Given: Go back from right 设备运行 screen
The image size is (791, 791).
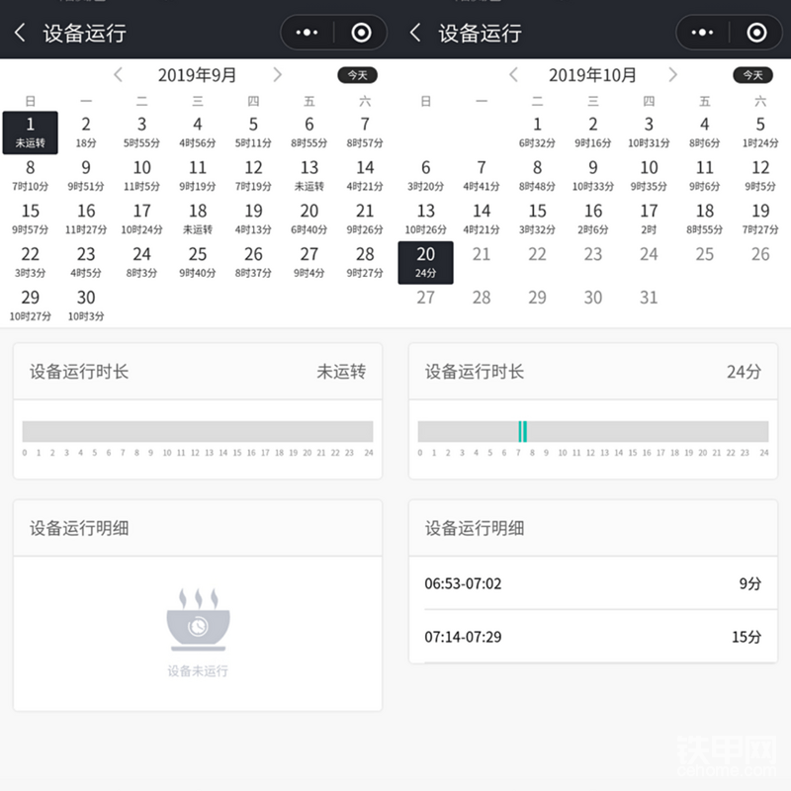Looking at the screenshot, I should pos(415,33).
